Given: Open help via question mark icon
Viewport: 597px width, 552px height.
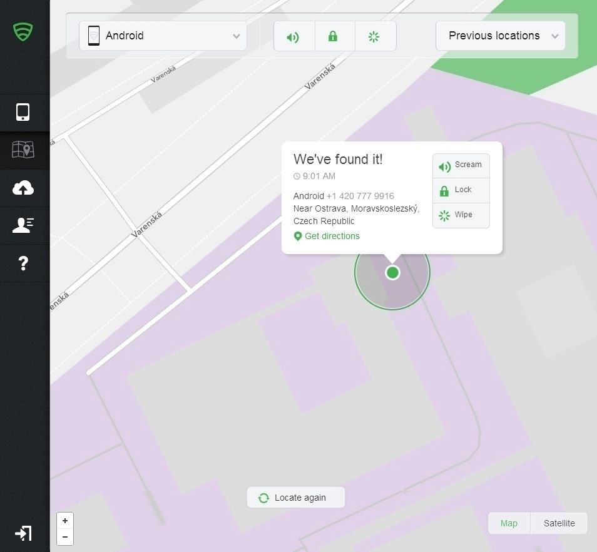Looking at the screenshot, I should coord(23,263).
